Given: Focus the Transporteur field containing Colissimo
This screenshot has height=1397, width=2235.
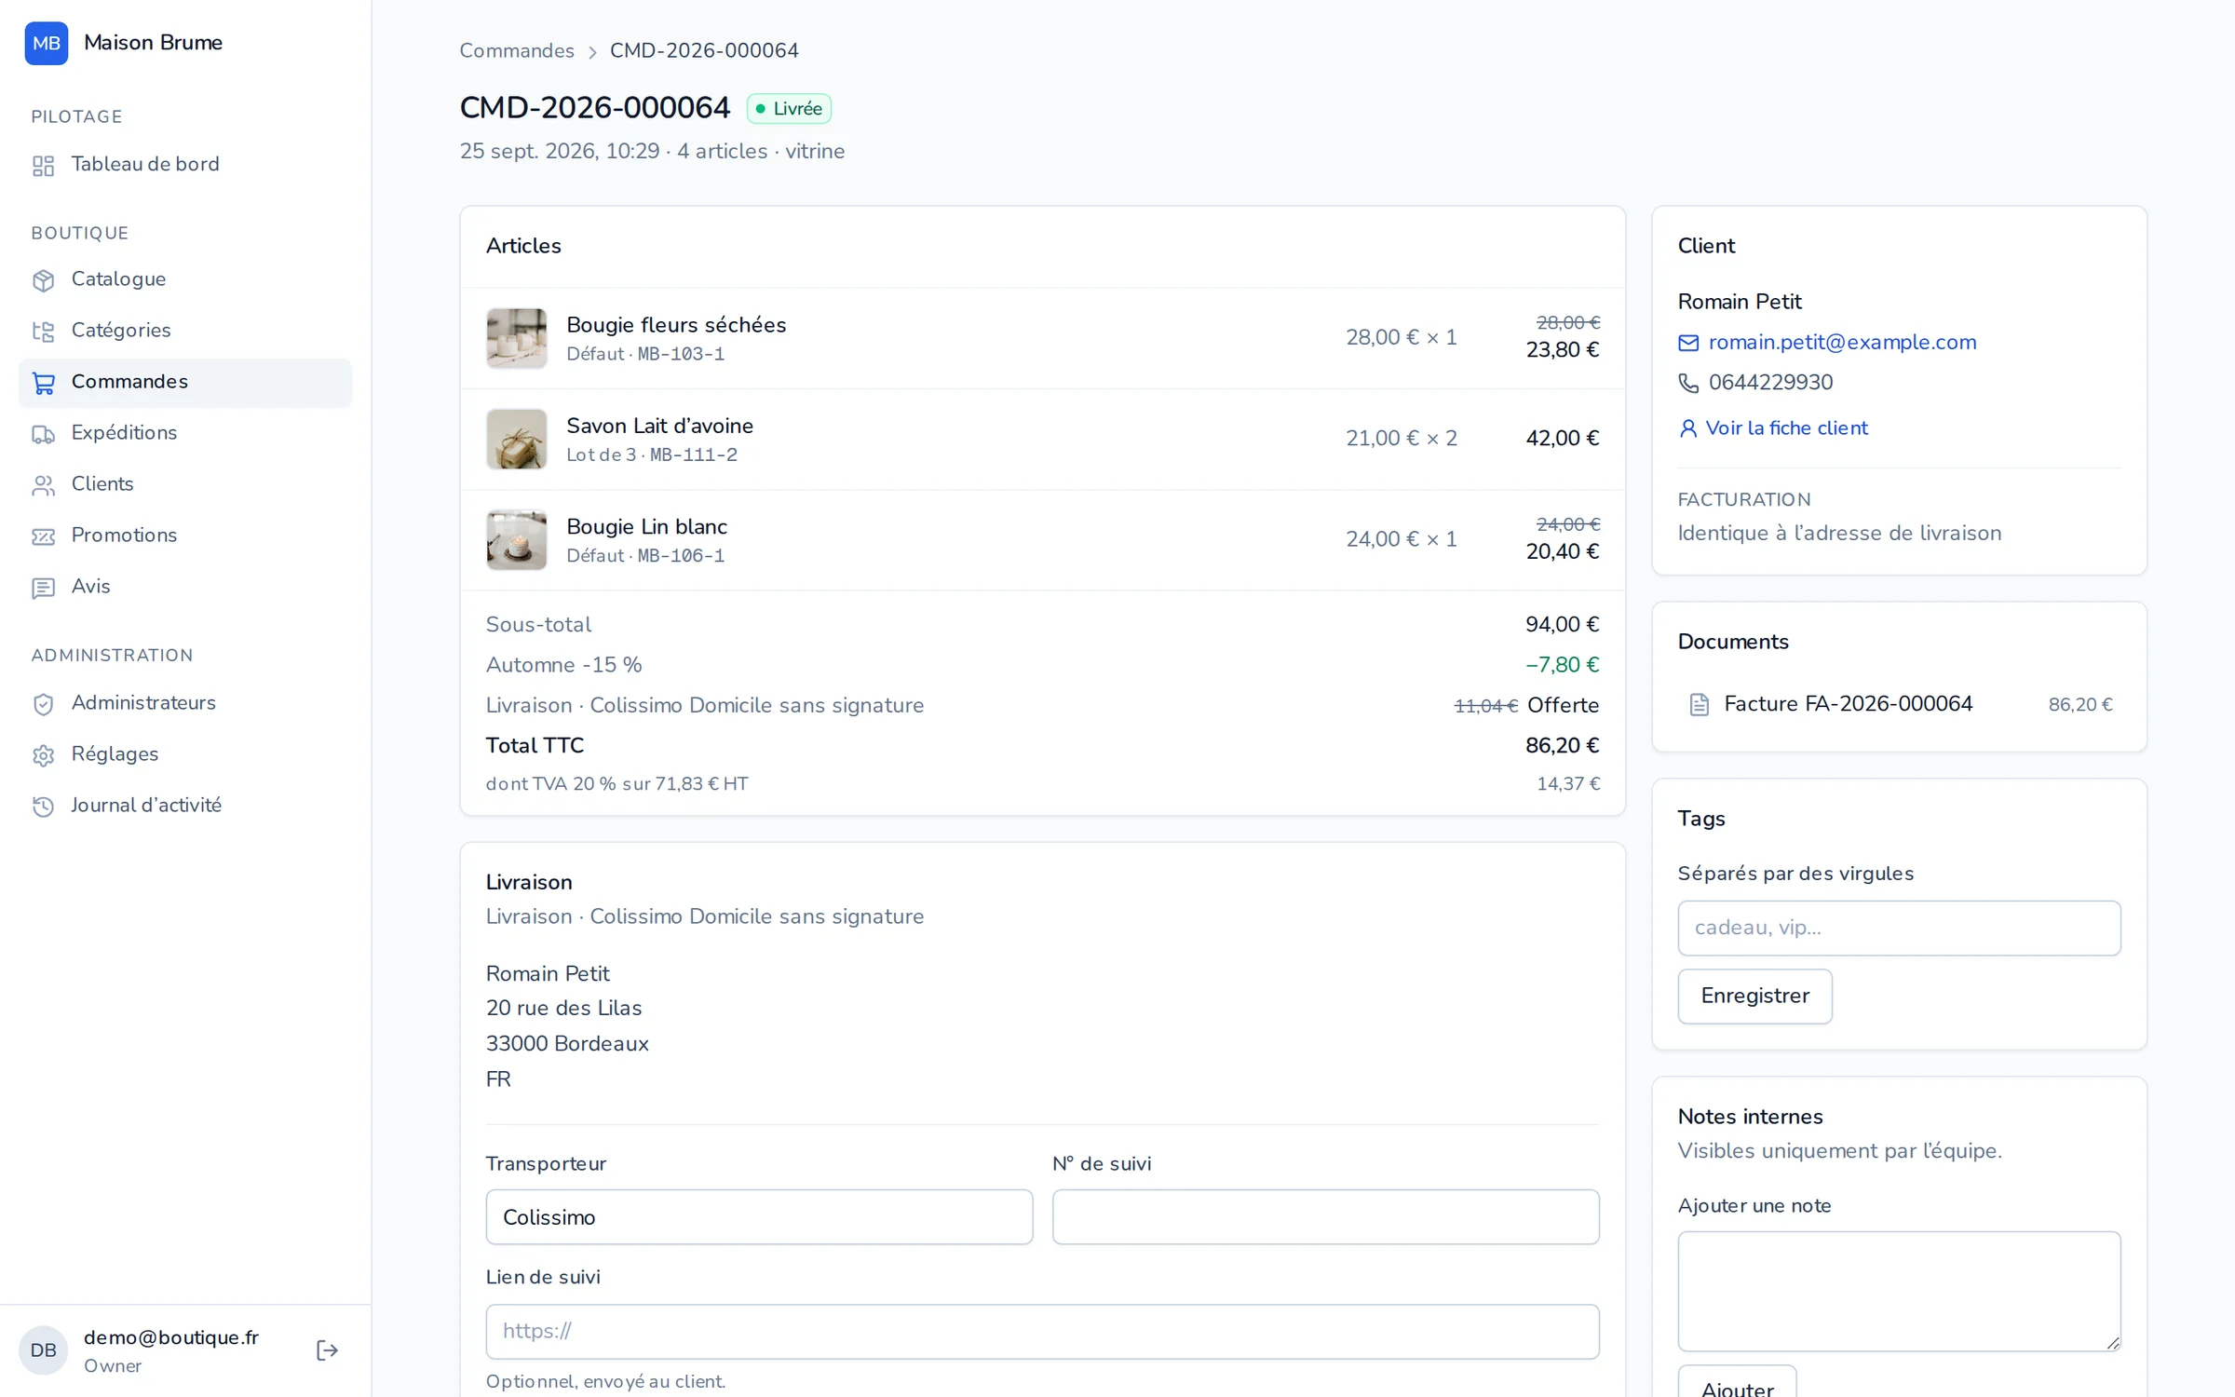Looking at the screenshot, I should pos(759,1216).
